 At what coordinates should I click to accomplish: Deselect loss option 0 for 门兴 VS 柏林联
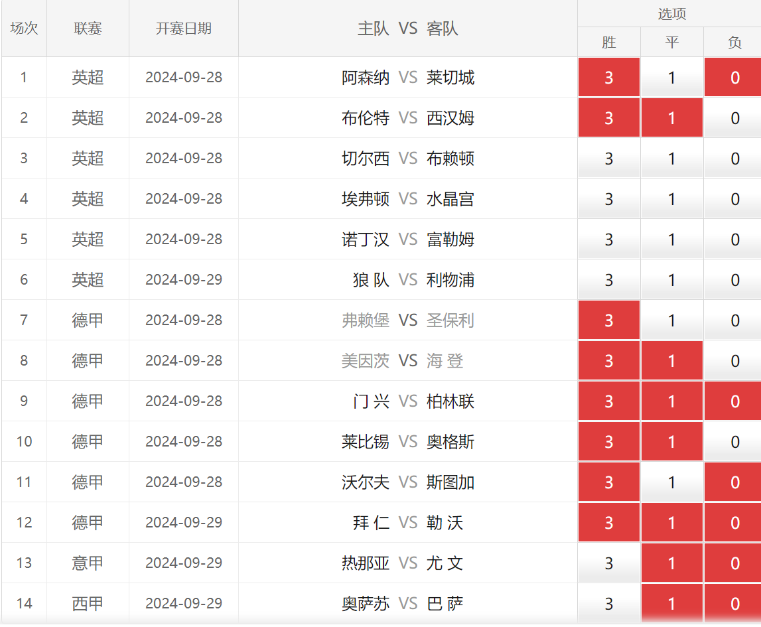734,401
